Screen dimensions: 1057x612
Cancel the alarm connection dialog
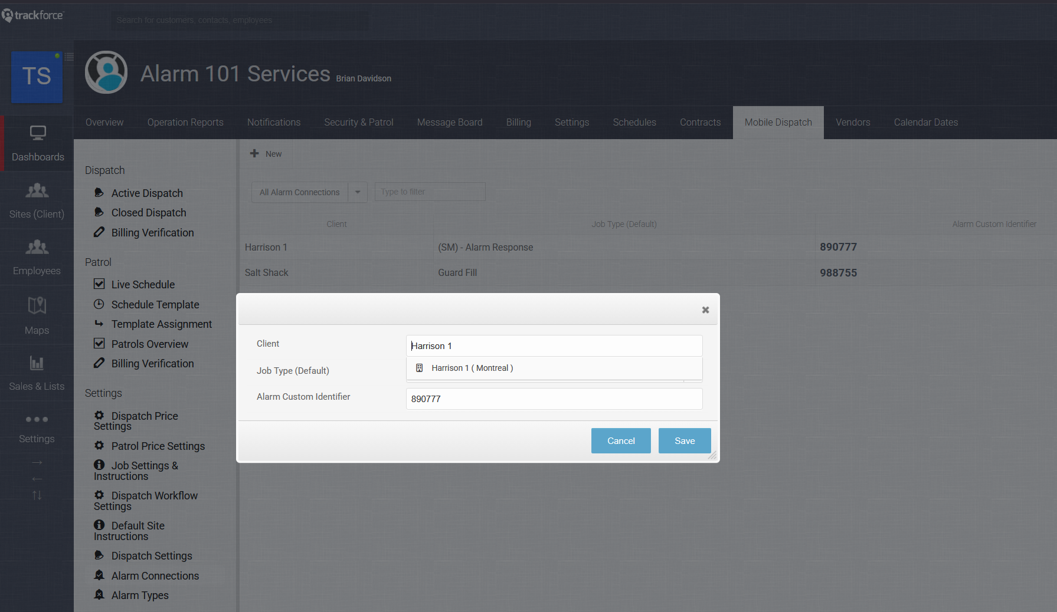(x=621, y=440)
